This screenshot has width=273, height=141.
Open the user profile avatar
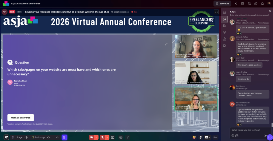point(269,3)
